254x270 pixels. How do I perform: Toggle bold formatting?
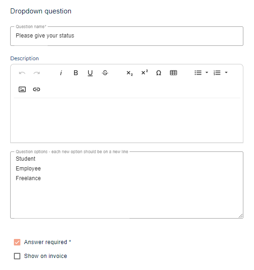tap(76, 73)
